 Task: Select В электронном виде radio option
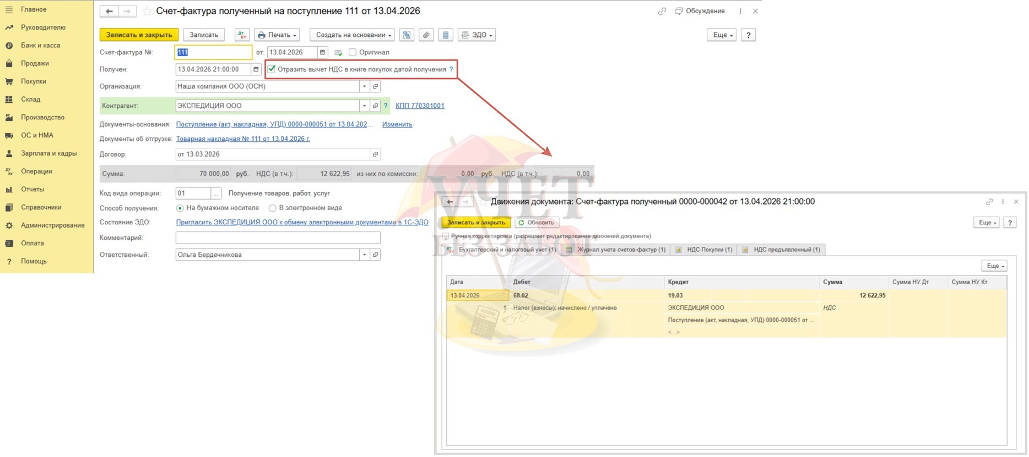click(272, 208)
